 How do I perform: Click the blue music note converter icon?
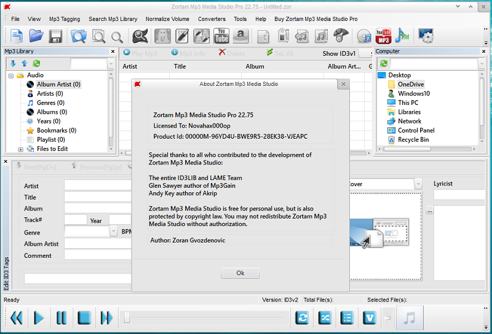click(402, 36)
